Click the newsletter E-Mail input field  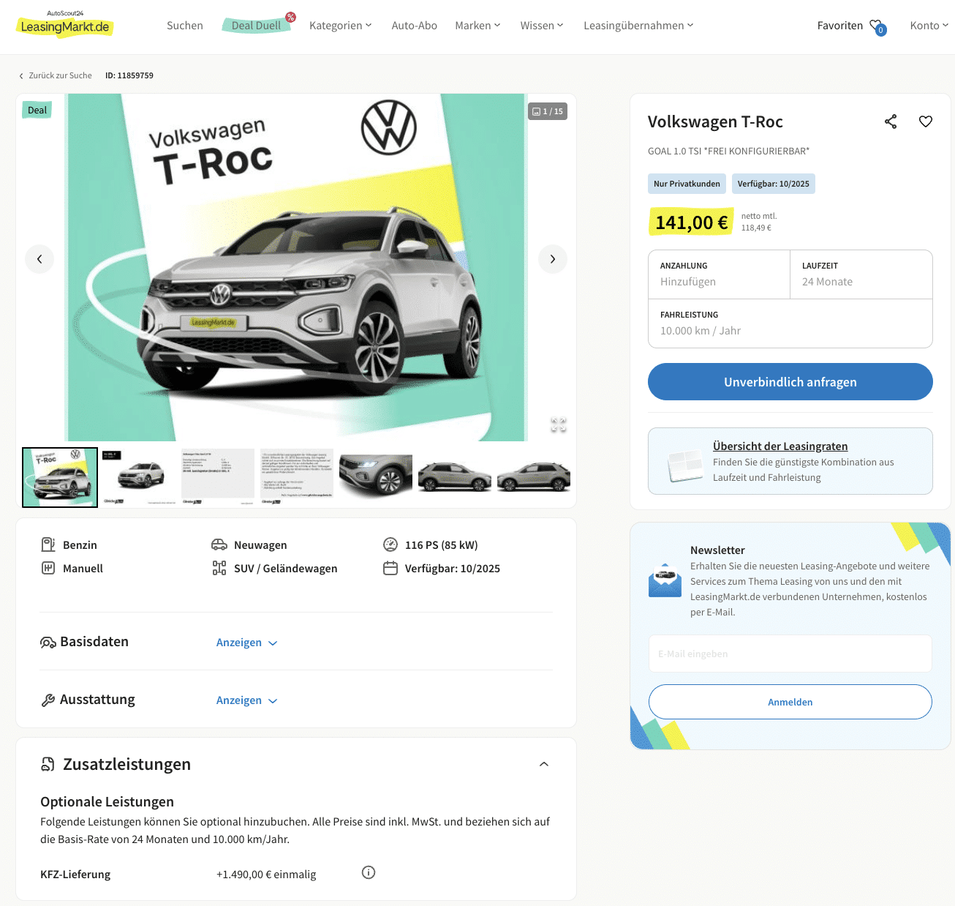(x=790, y=654)
